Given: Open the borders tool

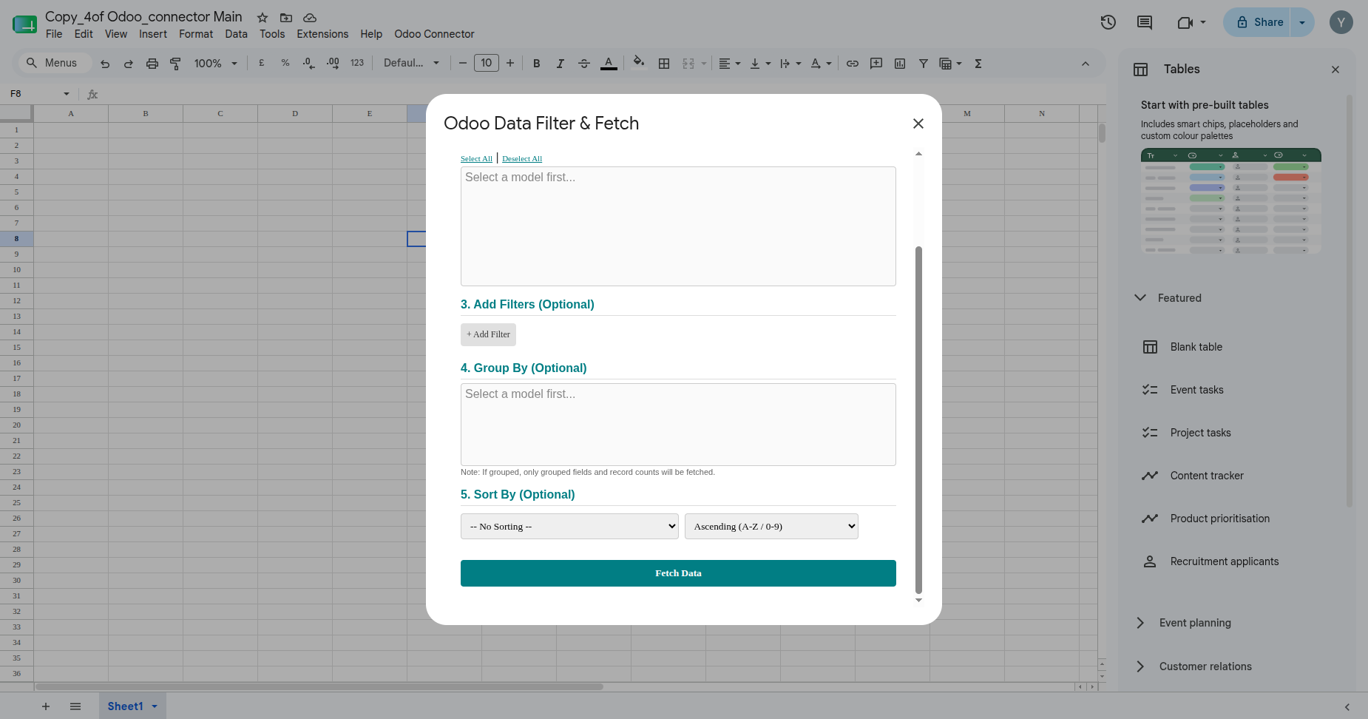Looking at the screenshot, I should tap(664, 64).
